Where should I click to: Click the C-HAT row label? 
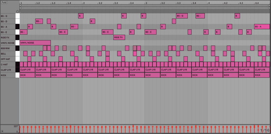4,65
